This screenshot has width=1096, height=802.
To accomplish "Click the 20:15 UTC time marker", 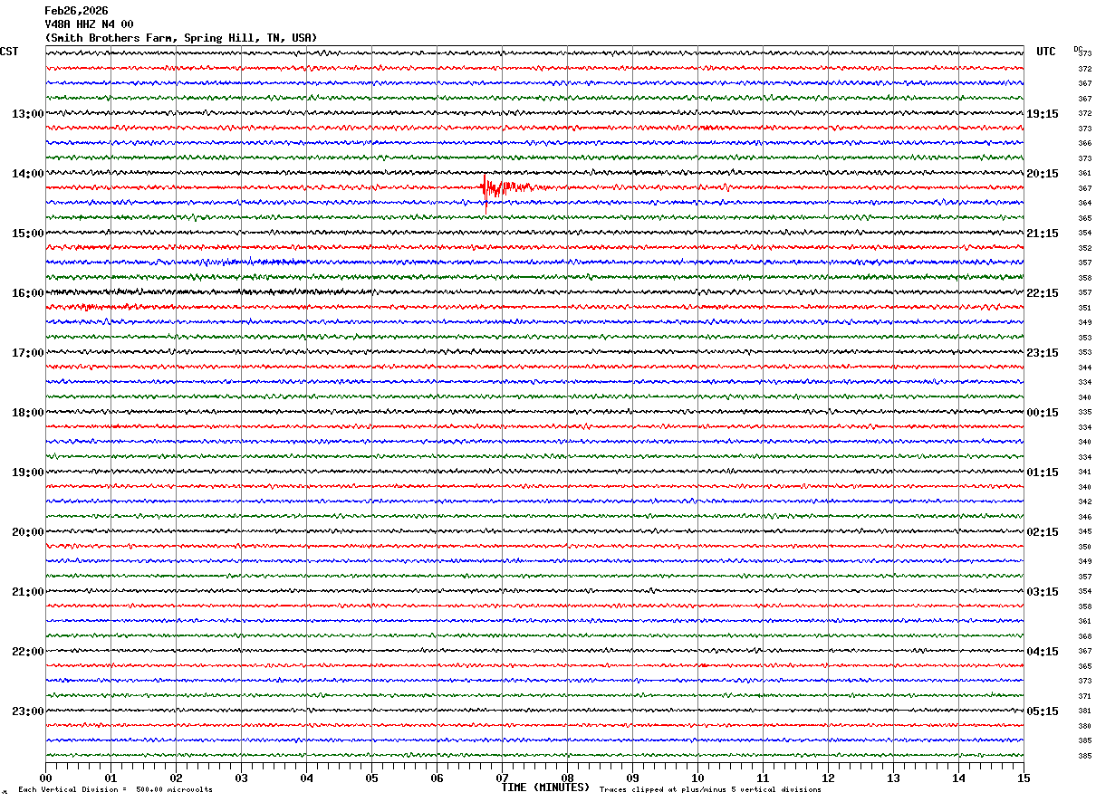I will point(1043,174).
